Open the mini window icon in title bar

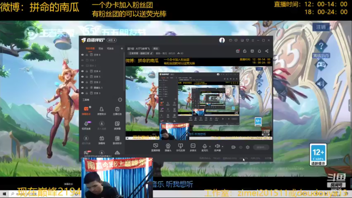(242, 40)
